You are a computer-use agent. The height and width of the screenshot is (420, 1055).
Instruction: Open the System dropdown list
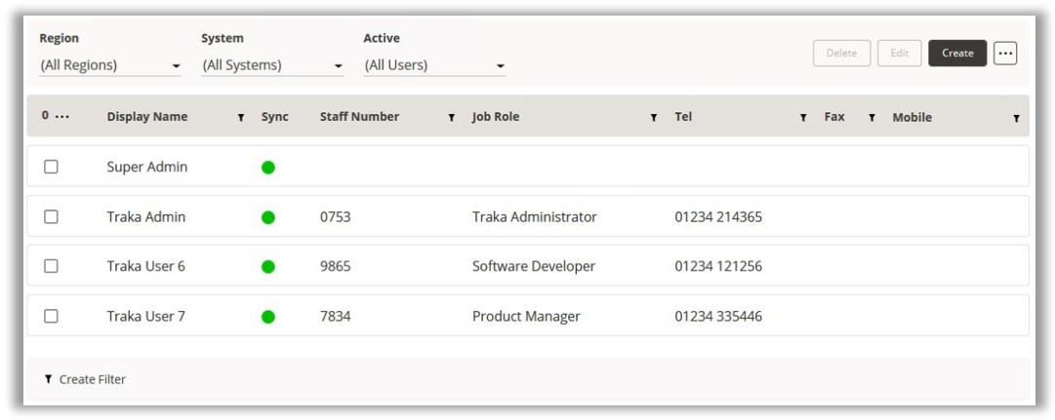tap(272, 66)
